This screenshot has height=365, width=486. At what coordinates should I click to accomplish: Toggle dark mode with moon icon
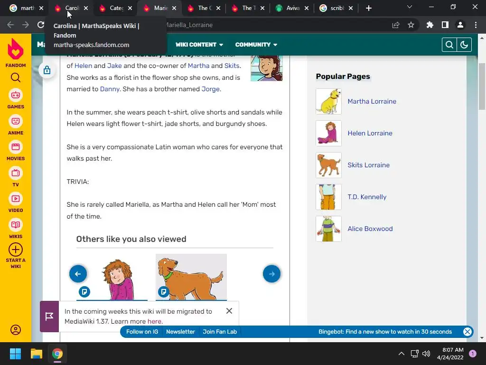point(464,45)
